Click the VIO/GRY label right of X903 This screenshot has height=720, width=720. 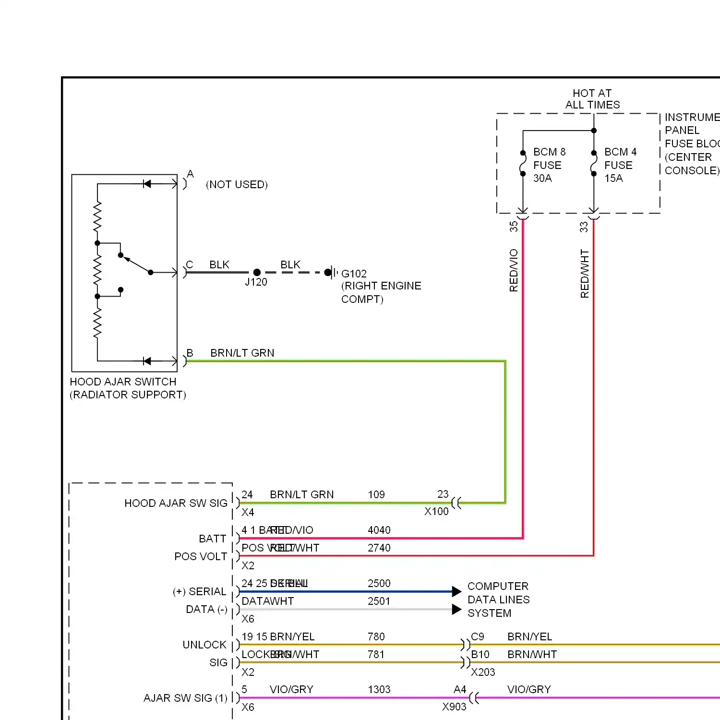(x=529, y=689)
